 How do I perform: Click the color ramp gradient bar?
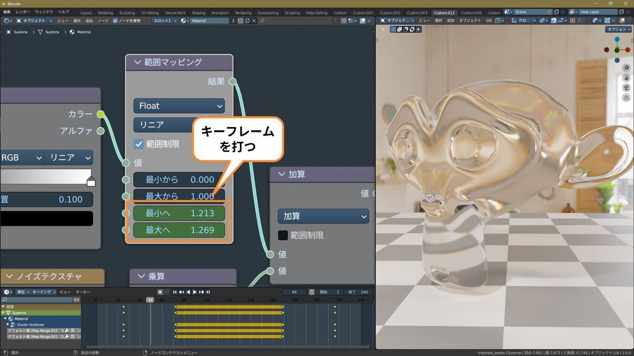point(46,176)
